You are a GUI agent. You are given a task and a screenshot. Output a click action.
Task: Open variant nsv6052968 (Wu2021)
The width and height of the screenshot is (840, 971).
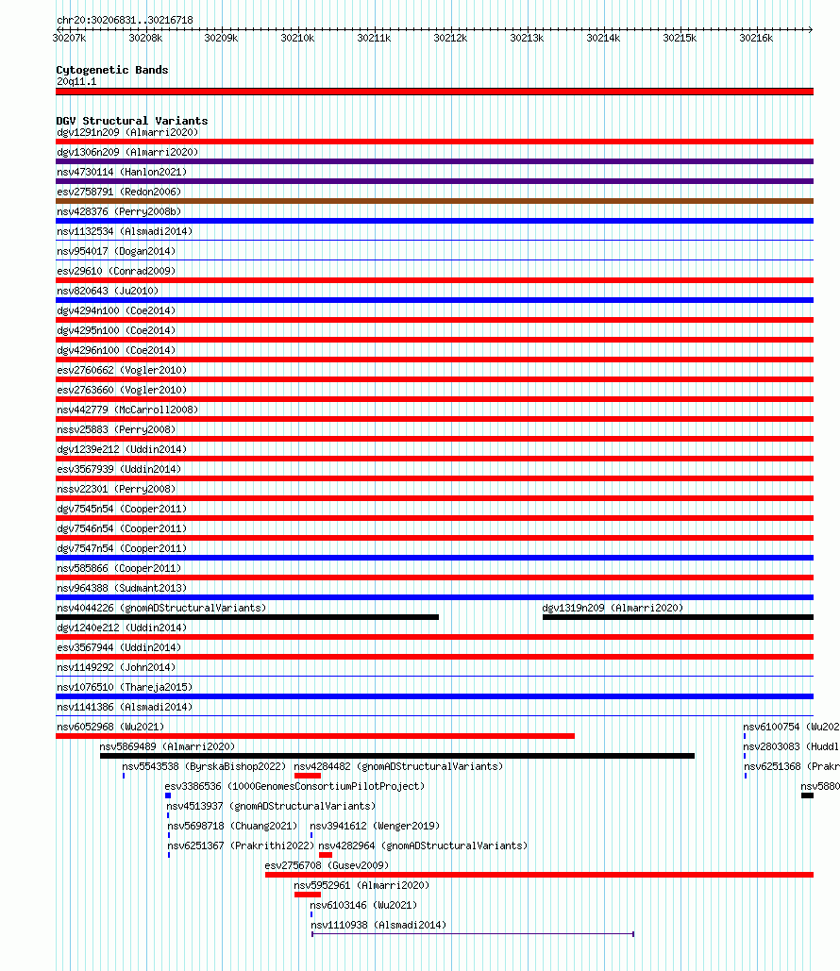click(x=110, y=727)
